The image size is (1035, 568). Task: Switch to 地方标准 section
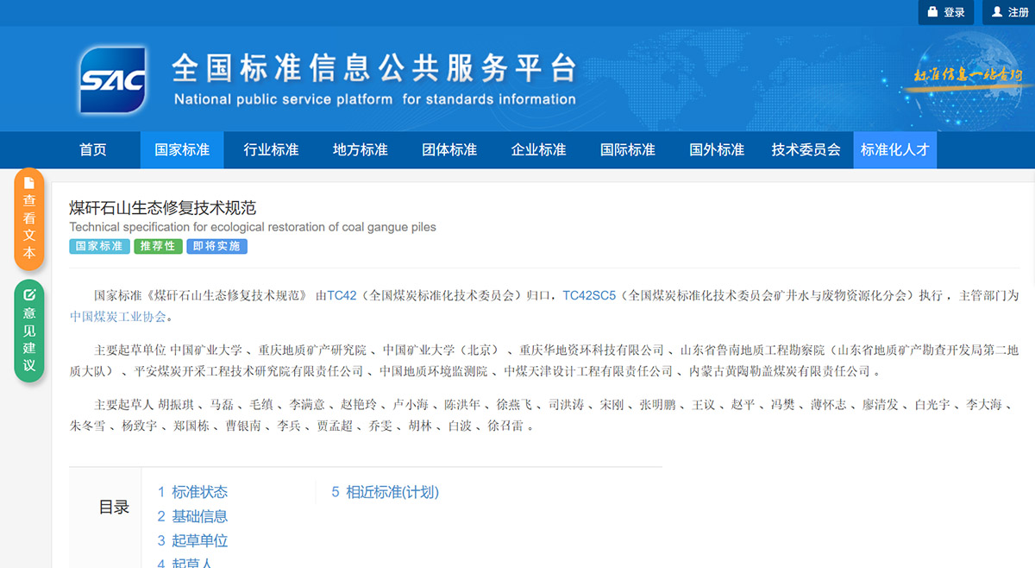361,150
